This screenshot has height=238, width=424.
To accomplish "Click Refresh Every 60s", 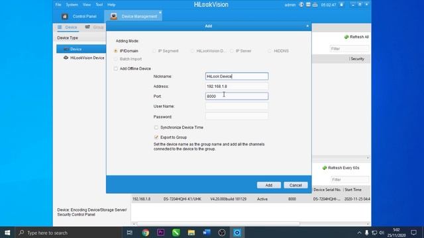I will [341, 168].
